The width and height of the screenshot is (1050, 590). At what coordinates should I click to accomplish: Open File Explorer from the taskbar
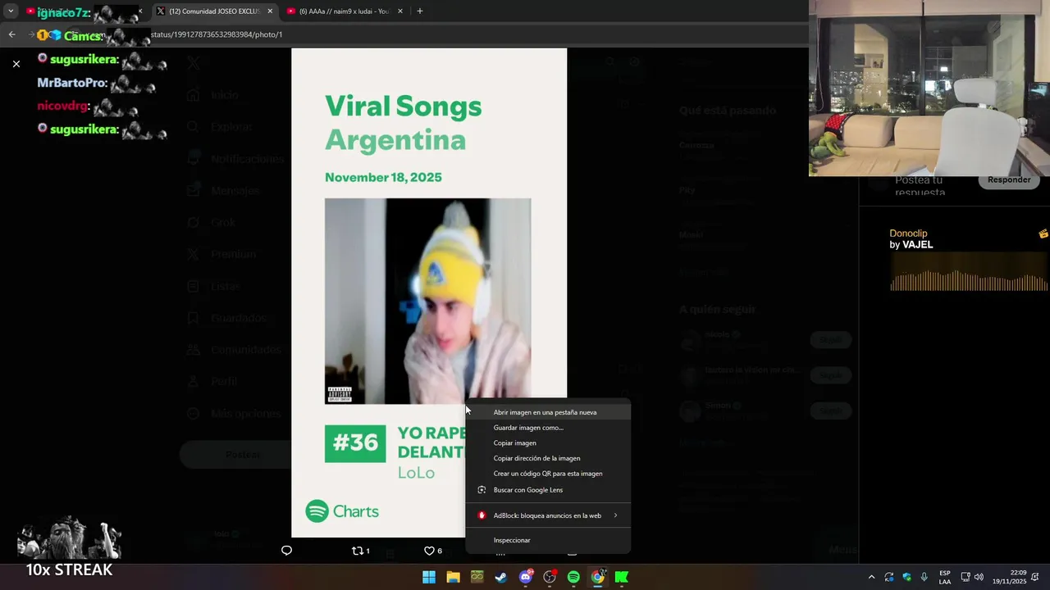point(453,577)
